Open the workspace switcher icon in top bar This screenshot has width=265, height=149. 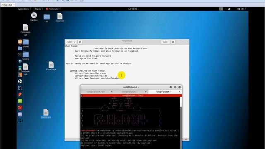(221, 9)
